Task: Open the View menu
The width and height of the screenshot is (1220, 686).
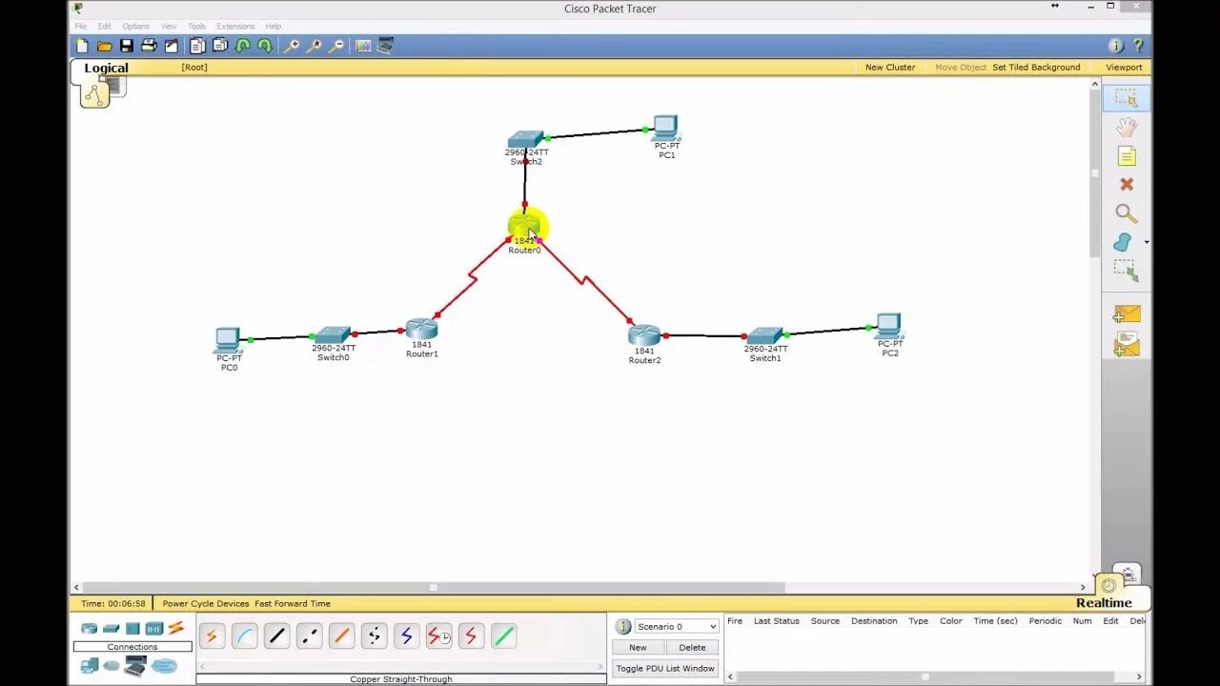Action: point(169,26)
